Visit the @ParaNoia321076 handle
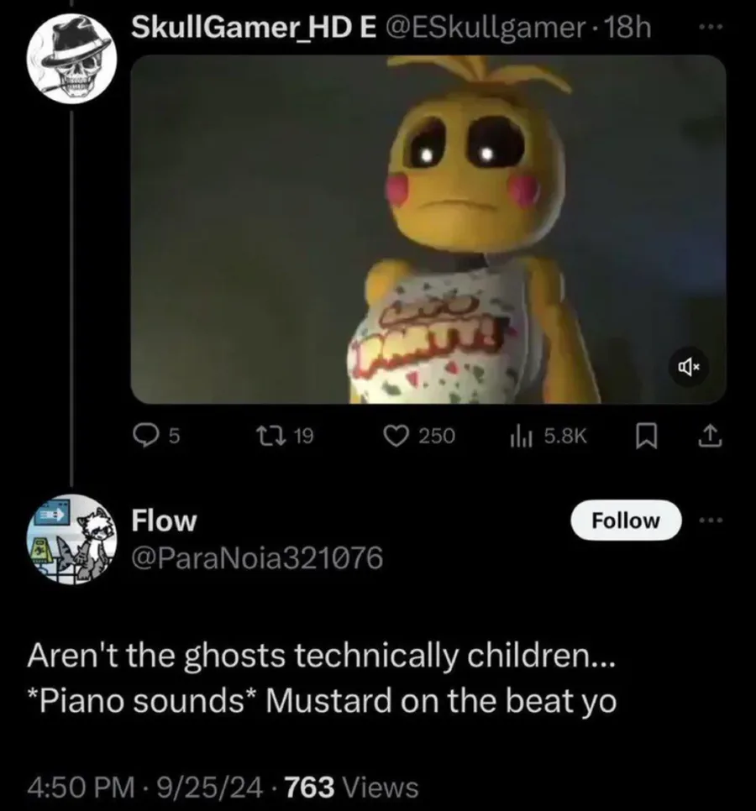Image resolution: width=756 pixels, height=811 pixels. (x=257, y=556)
